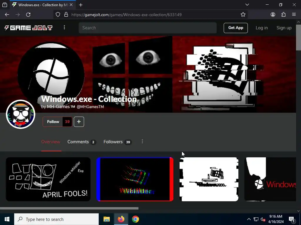Focus the Game Jolt Search field
Screen dimensions: 301x225
pos(148,28)
